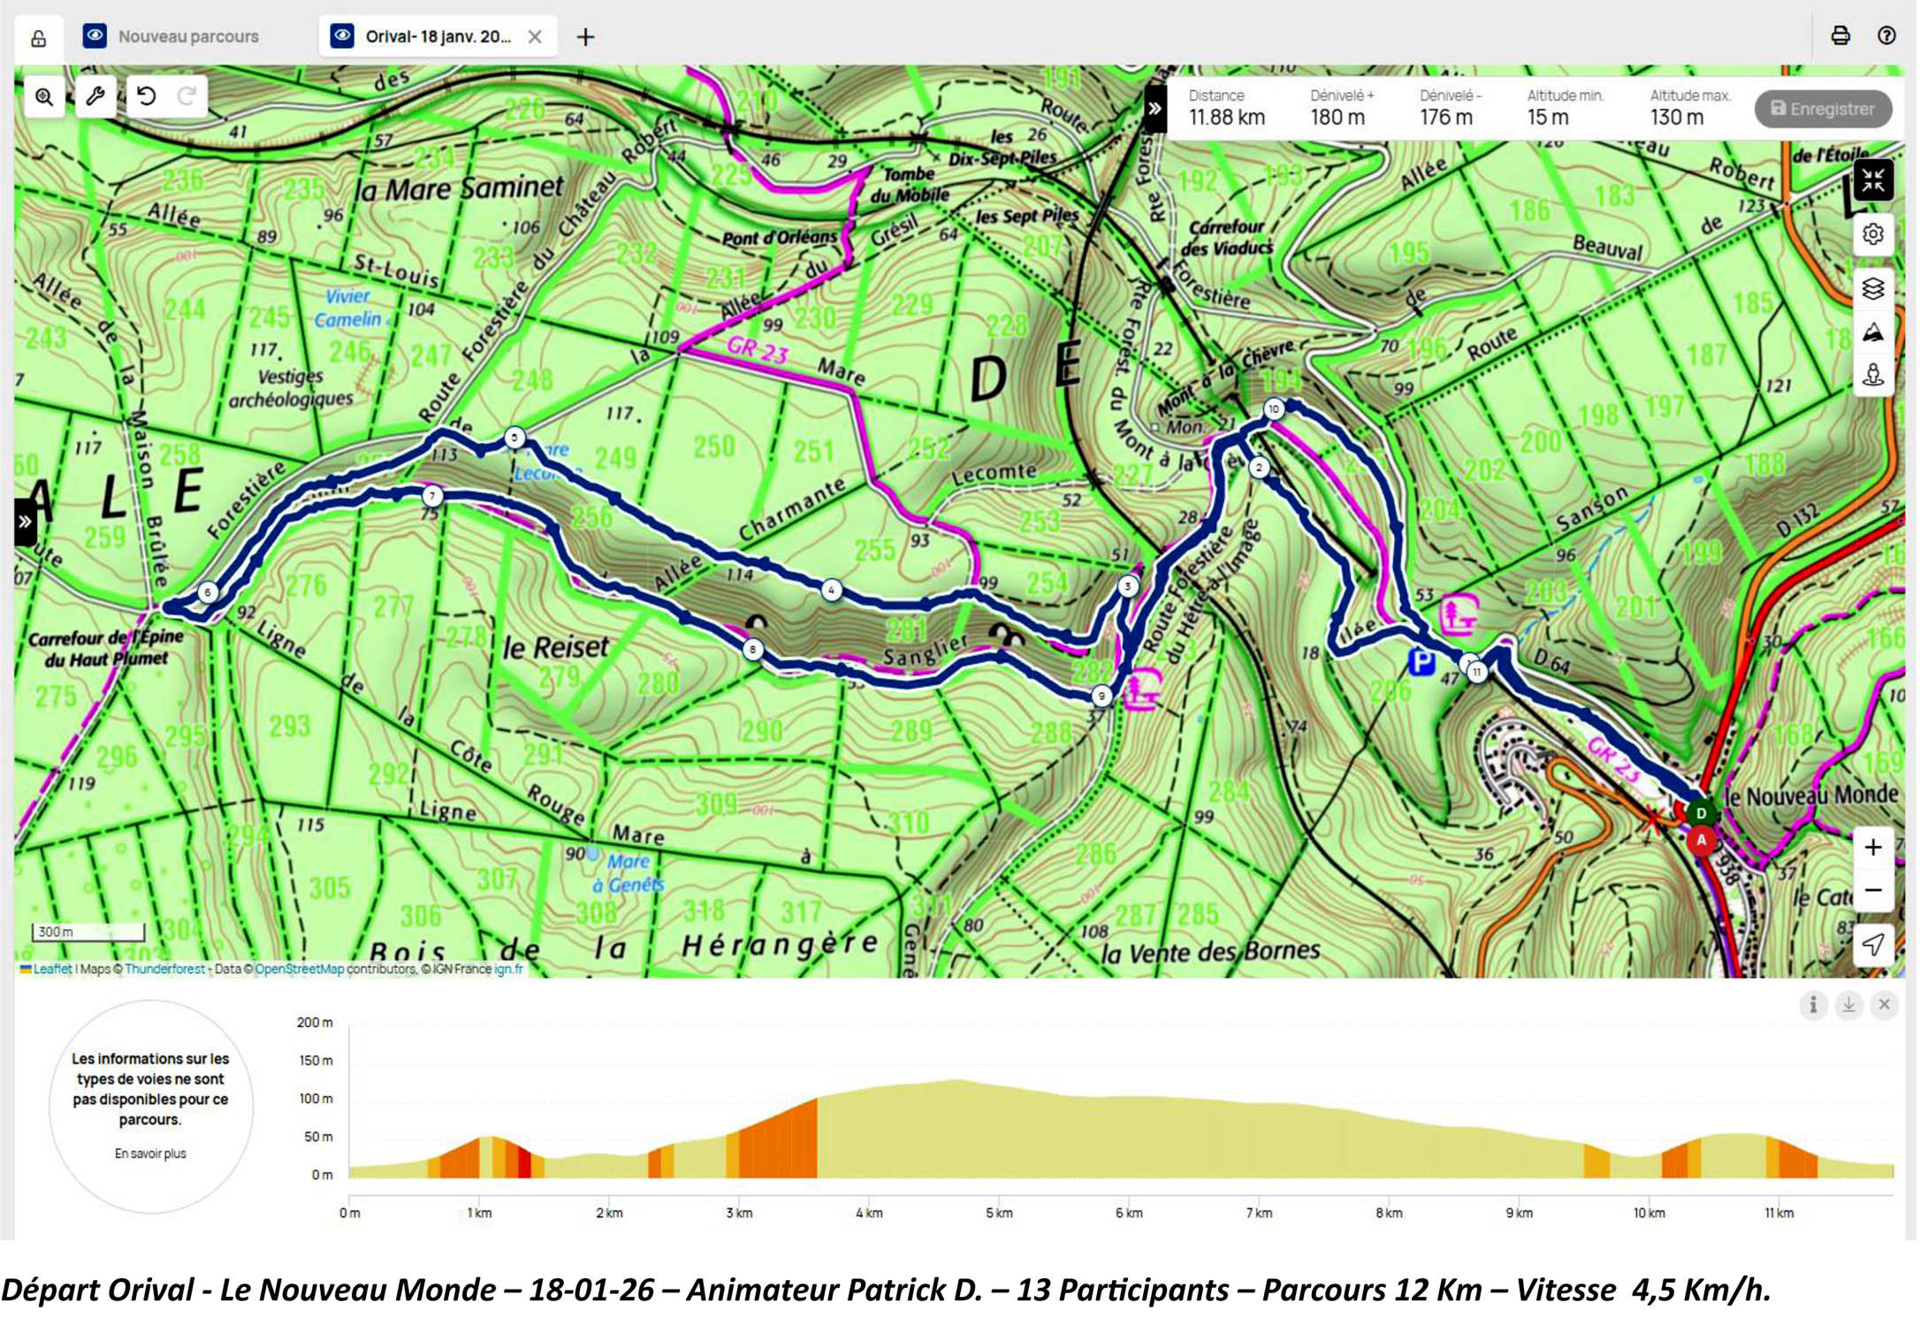The width and height of the screenshot is (1920, 1318).
Task: Expand the left side panel chevron
Action: [x=25, y=522]
